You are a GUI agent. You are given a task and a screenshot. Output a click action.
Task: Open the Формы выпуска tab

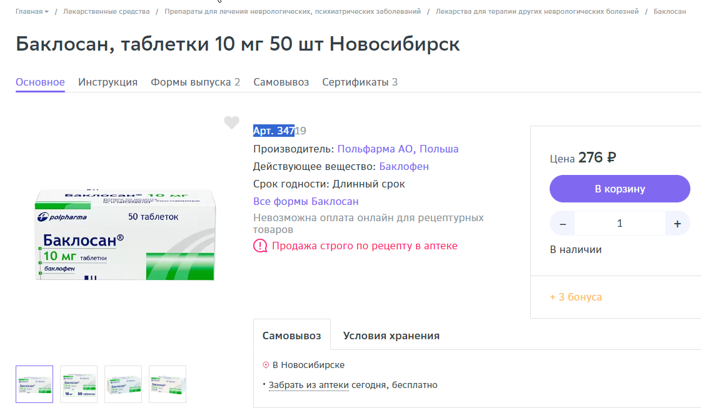pyautogui.click(x=195, y=82)
